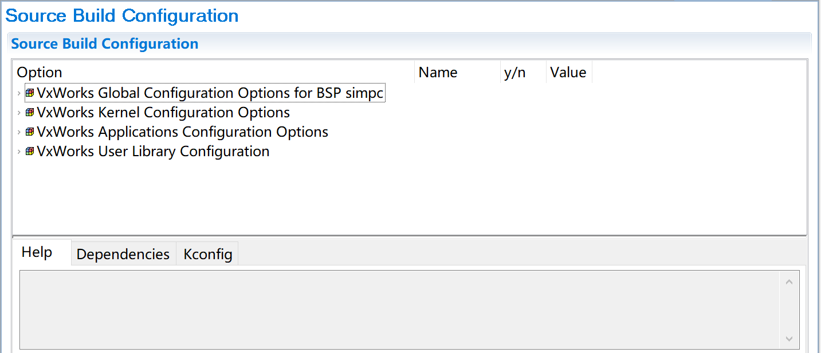Click the Name column header
Image resolution: width=821 pixels, height=353 pixels.
457,72
